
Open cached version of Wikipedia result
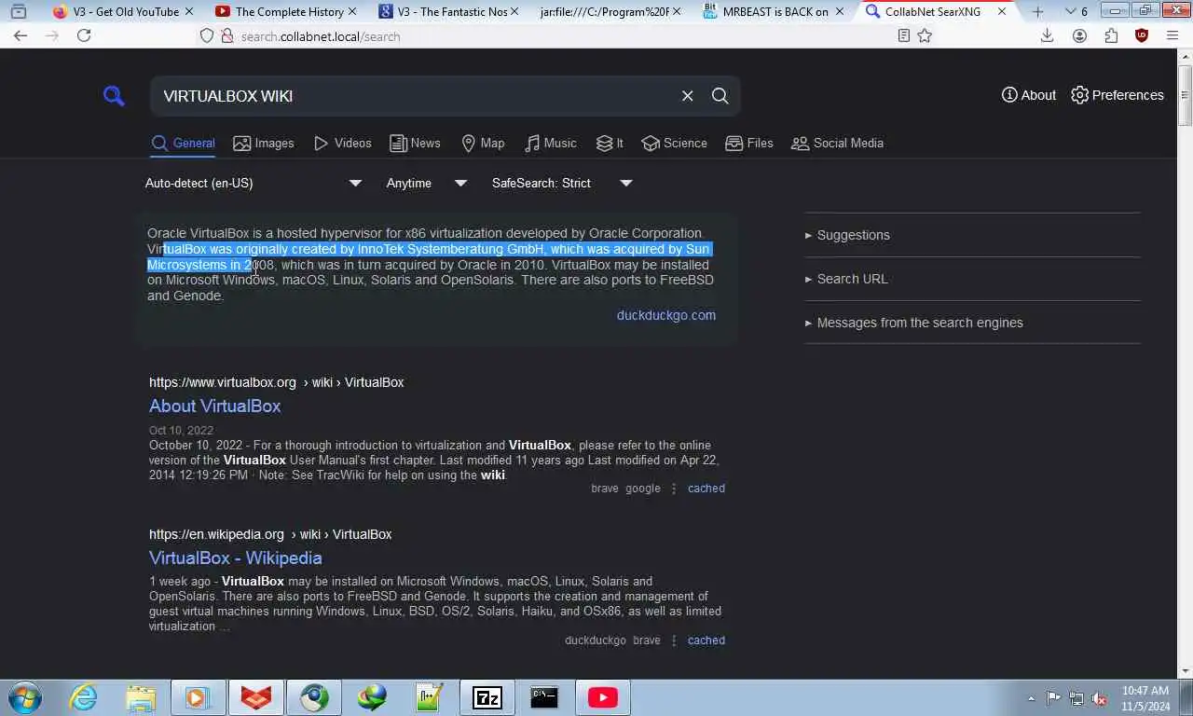click(x=706, y=640)
